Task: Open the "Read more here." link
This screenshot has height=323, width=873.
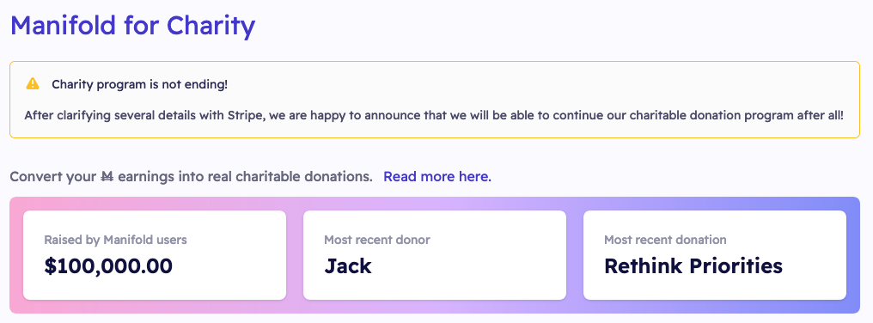Action: pos(437,177)
